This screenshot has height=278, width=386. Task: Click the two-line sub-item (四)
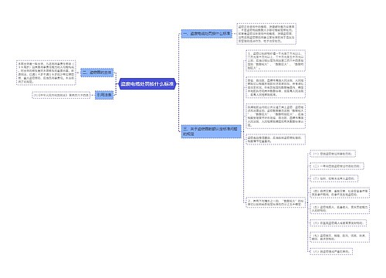340,193
